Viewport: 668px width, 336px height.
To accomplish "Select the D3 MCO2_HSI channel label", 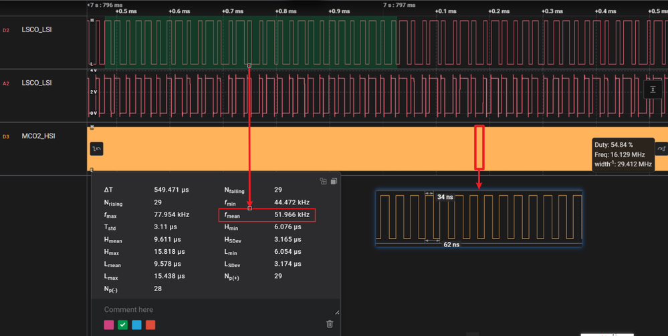I will point(38,136).
